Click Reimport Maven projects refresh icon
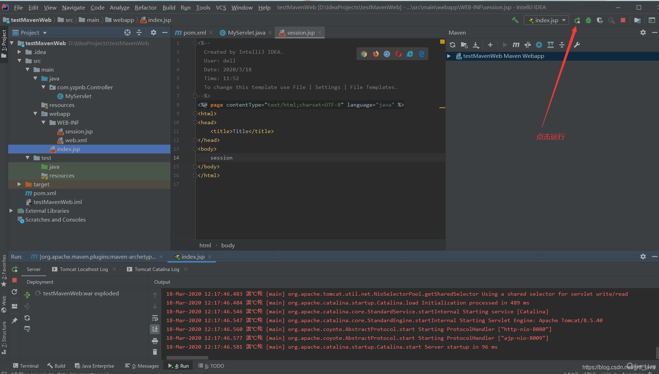Screen dimensions: 659x374 tap(453, 45)
